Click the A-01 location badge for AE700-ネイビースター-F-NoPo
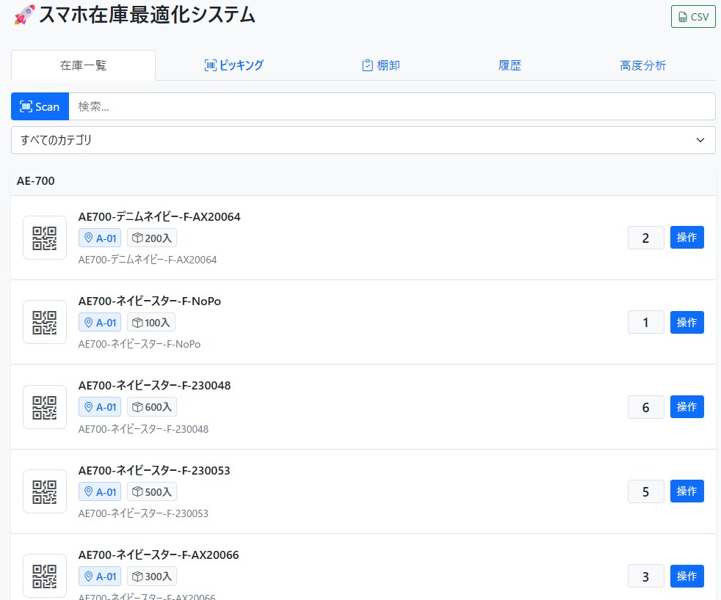Viewport: 721px width, 600px height. 100,323
